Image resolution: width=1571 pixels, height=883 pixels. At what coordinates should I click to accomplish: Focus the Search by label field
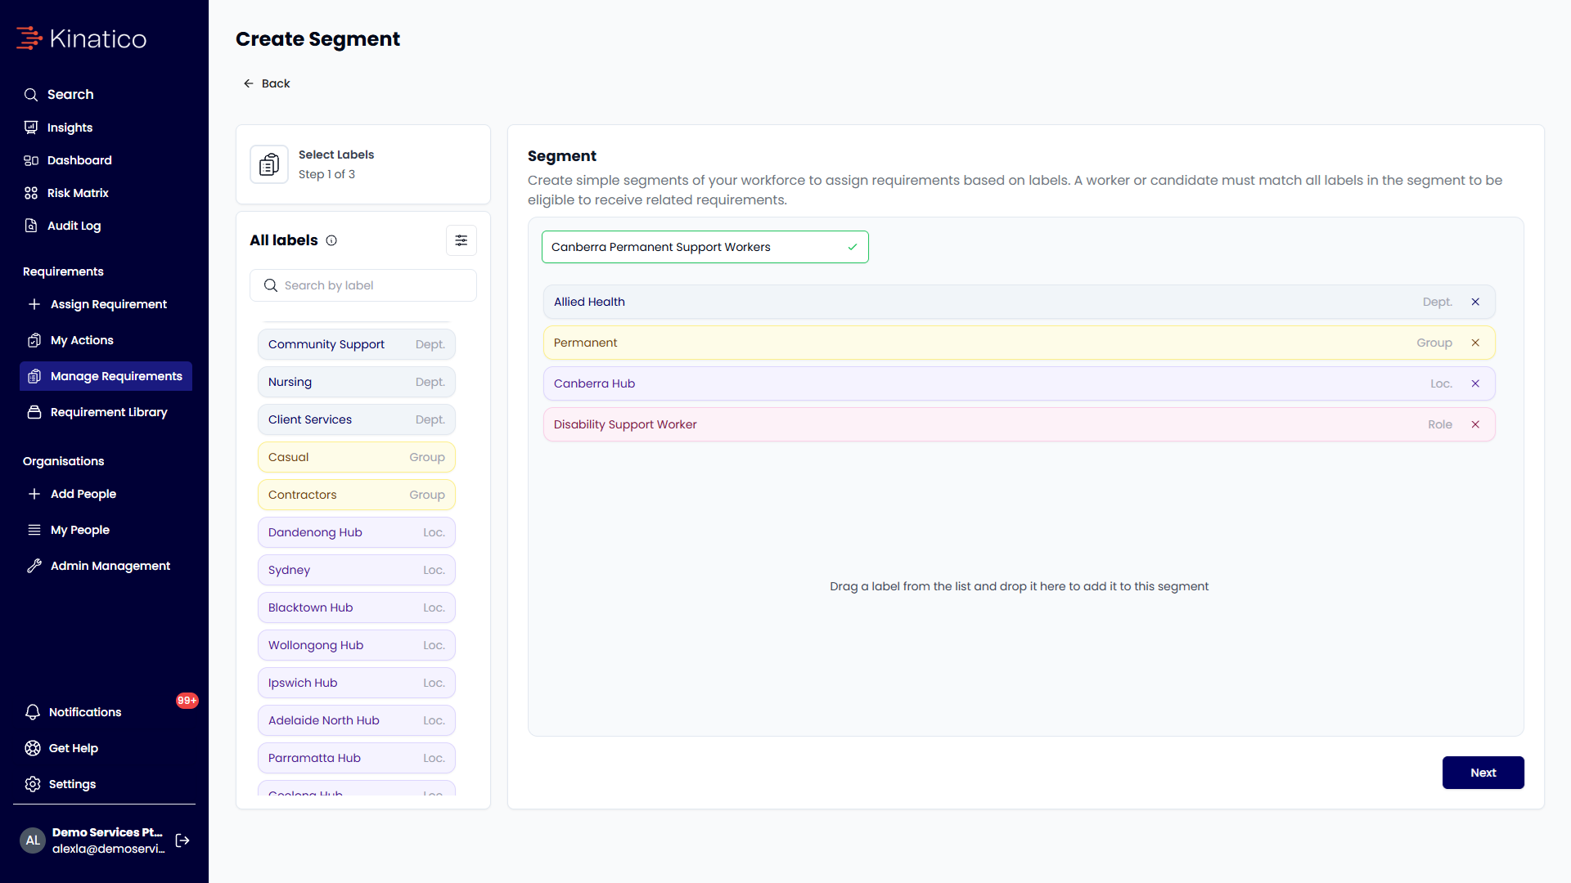tap(363, 285)
